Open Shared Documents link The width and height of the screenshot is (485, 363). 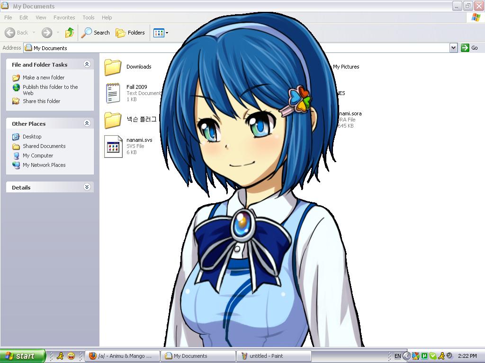44,146
